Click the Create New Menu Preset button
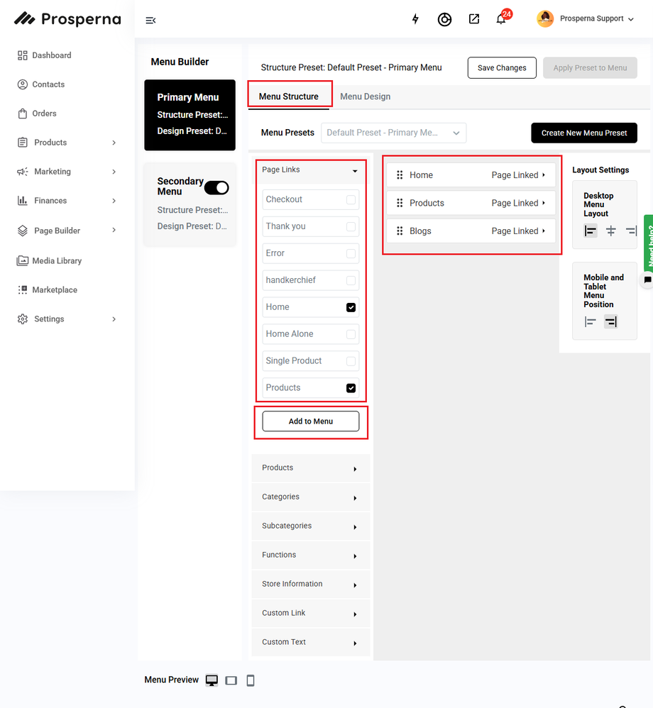The image size is (653, 708). [x=583, y=133]
